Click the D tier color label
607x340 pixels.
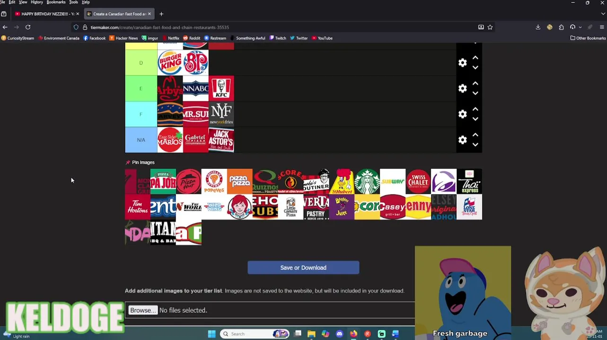pyautogui.click(x=141, y=63)
